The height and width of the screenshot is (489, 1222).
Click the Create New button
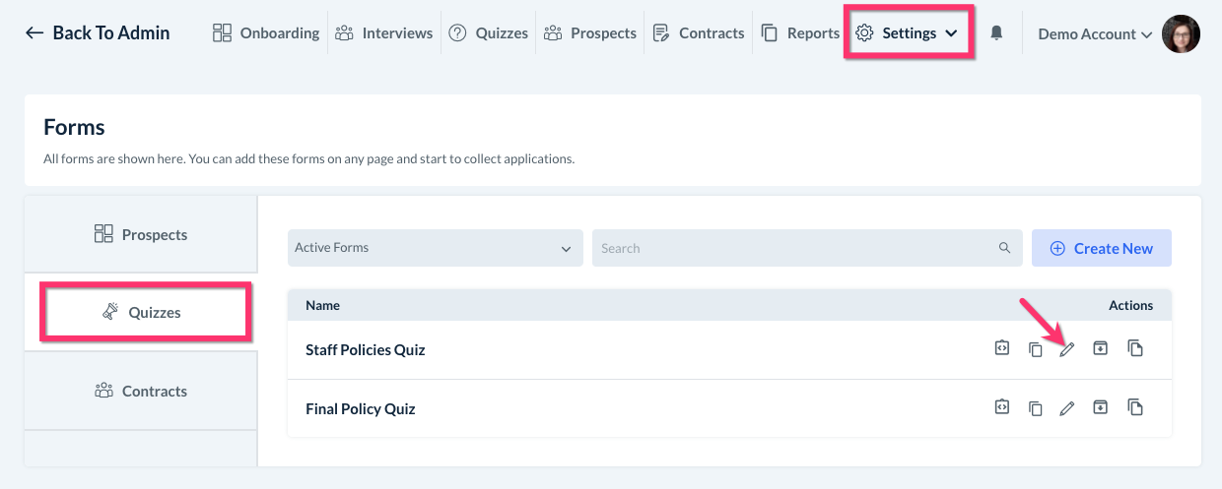coord(1102,248)
